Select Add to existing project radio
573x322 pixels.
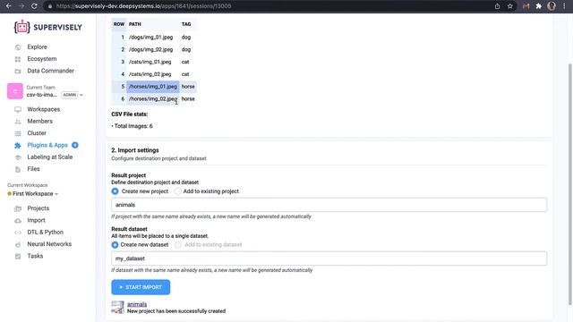click(x=177, y=191)
